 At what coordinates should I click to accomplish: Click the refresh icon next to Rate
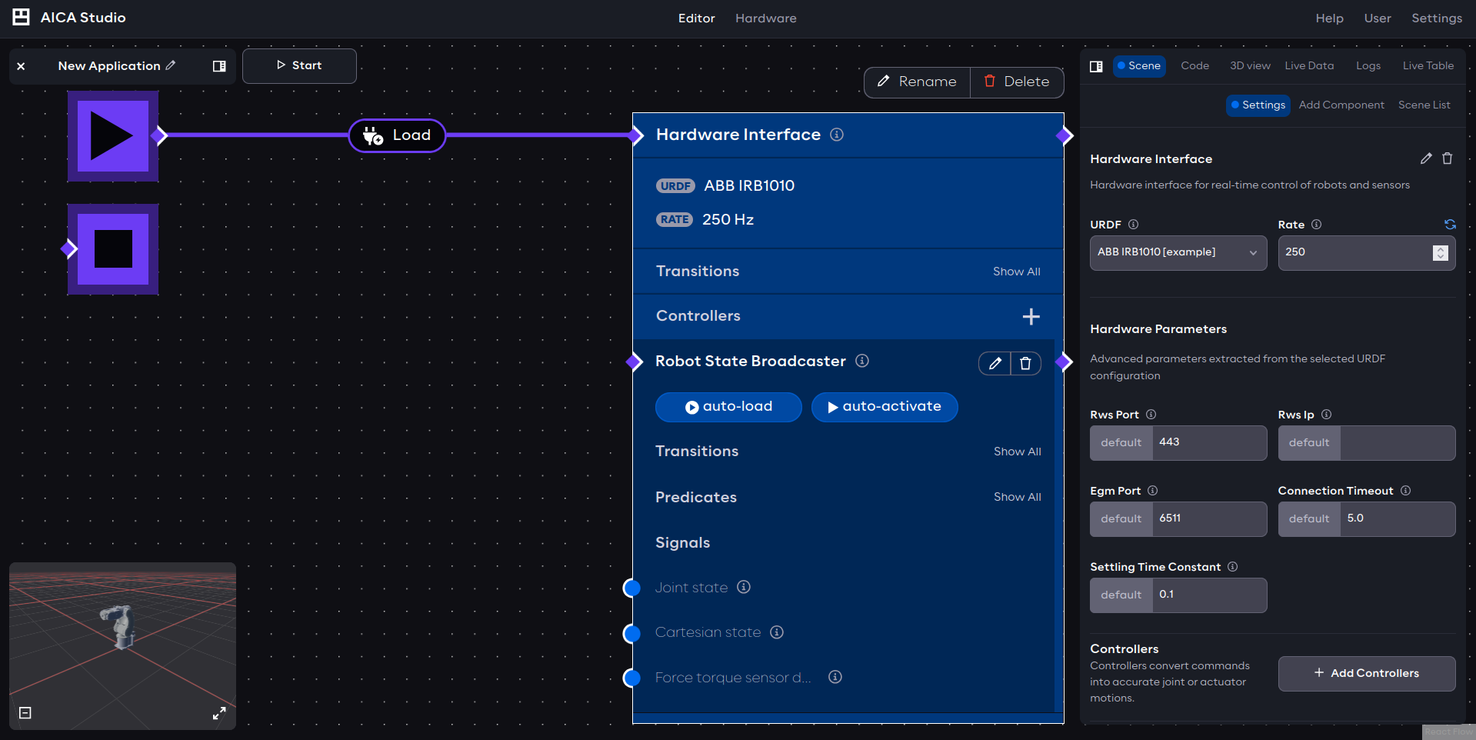tap(1449, 225)
